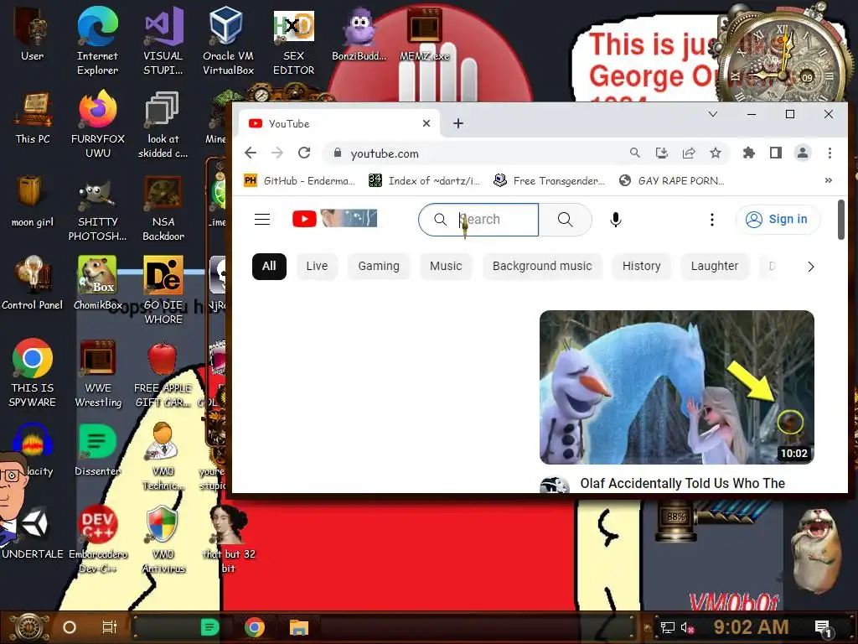The height and width of the screenshot is (644, 858).
Task: Select the SEX EDITOR HxD icon
Action: click(x=294, y=40)
